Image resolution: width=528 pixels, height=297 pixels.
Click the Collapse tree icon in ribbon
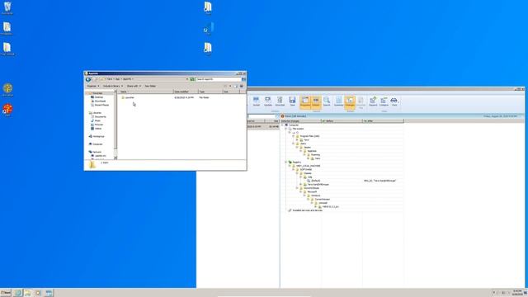(x=384, y=101)
